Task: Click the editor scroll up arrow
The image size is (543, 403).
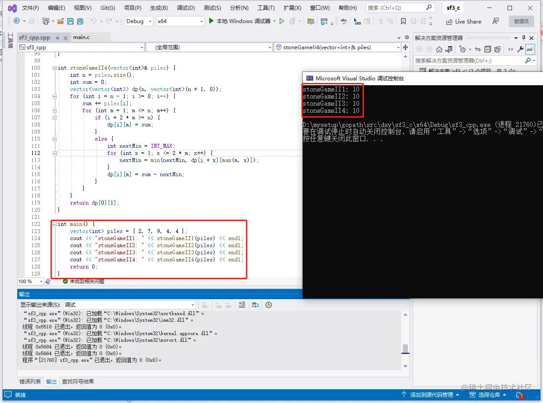Action: pos(406,56)
